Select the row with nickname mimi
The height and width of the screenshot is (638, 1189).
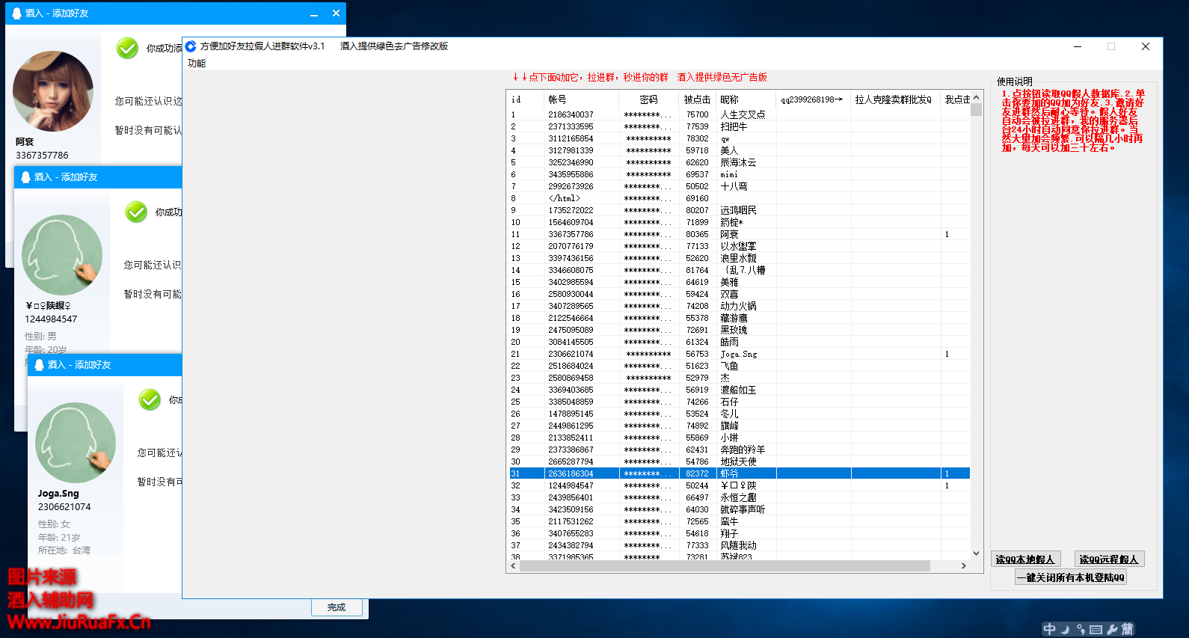[x=738, y=174]
